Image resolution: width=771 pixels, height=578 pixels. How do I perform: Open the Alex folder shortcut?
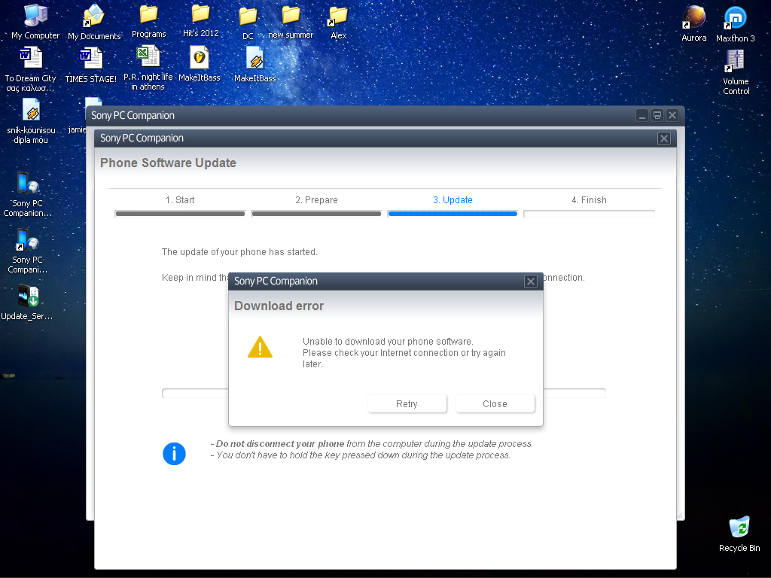(338, 23)
